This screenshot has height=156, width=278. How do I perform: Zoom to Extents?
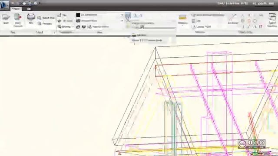(64, 27)
